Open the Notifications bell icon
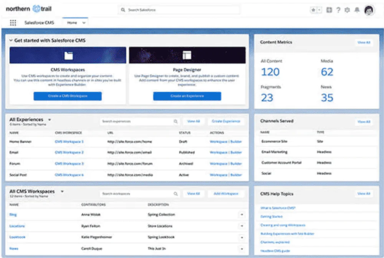Image resolution: width=384 pixels, height=258 pixels. click(x=357, y=10)
